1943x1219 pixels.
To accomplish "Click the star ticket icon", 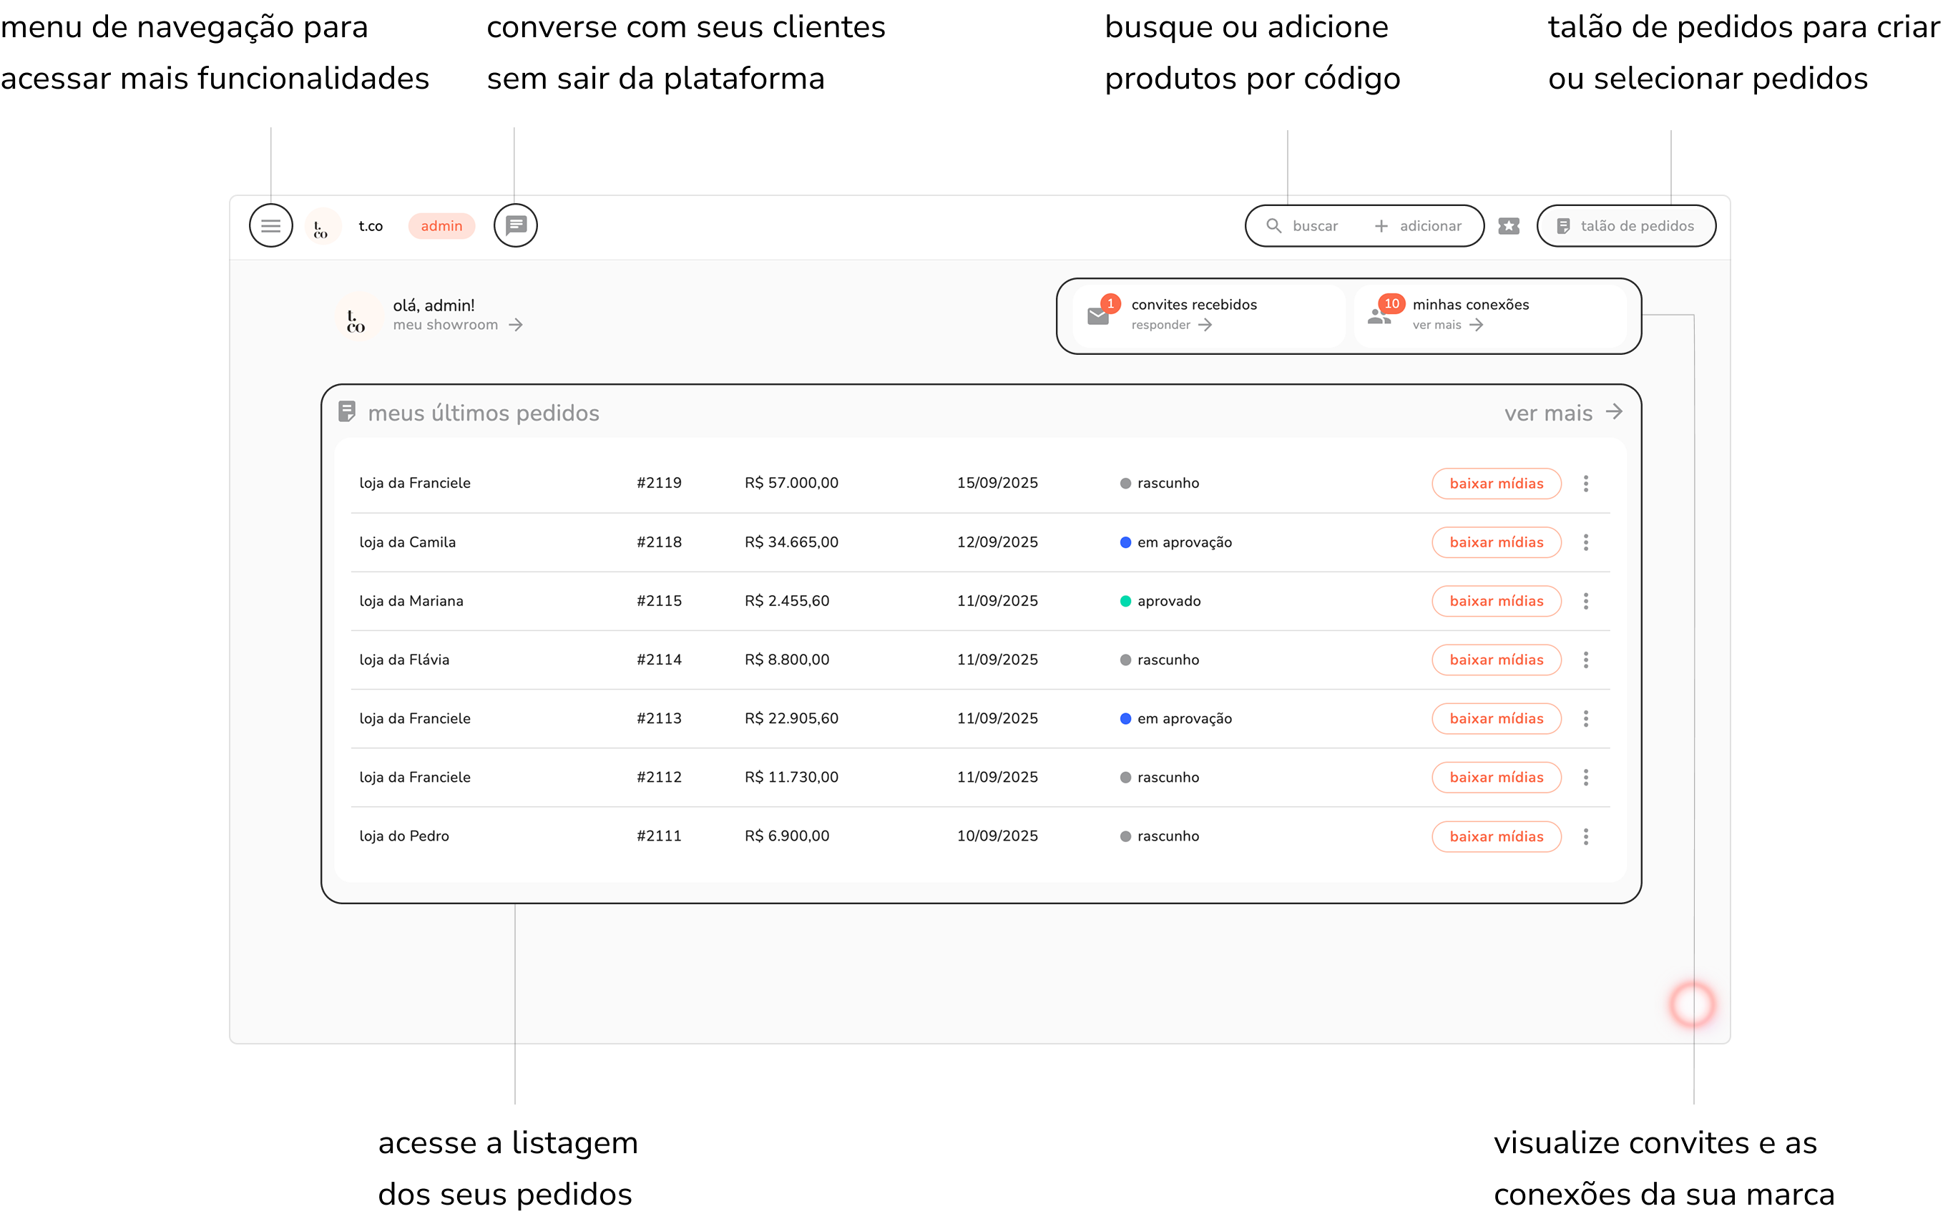I will click(x=1509, y=227).
